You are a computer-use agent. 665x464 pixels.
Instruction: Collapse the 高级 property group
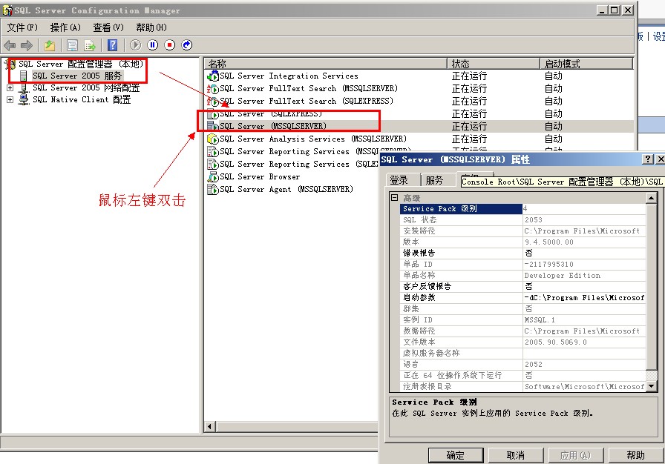tap(394, 198)
